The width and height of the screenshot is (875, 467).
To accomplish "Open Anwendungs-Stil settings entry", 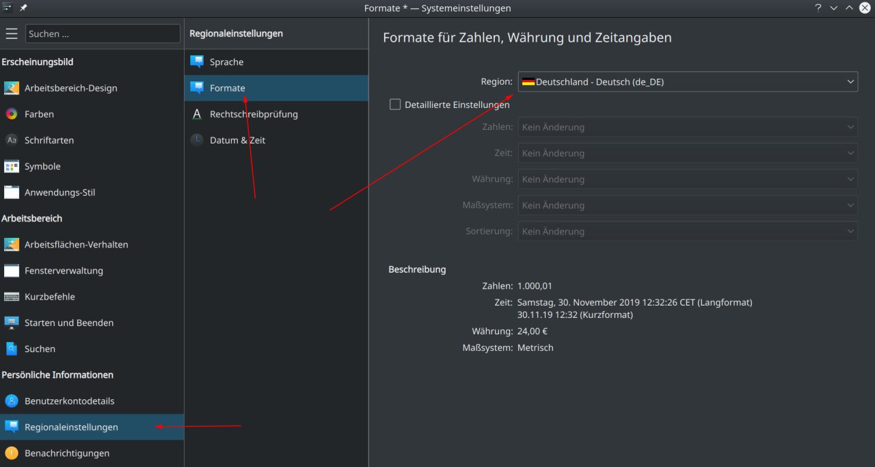I will pyautogui.click(x=59, y=193).
